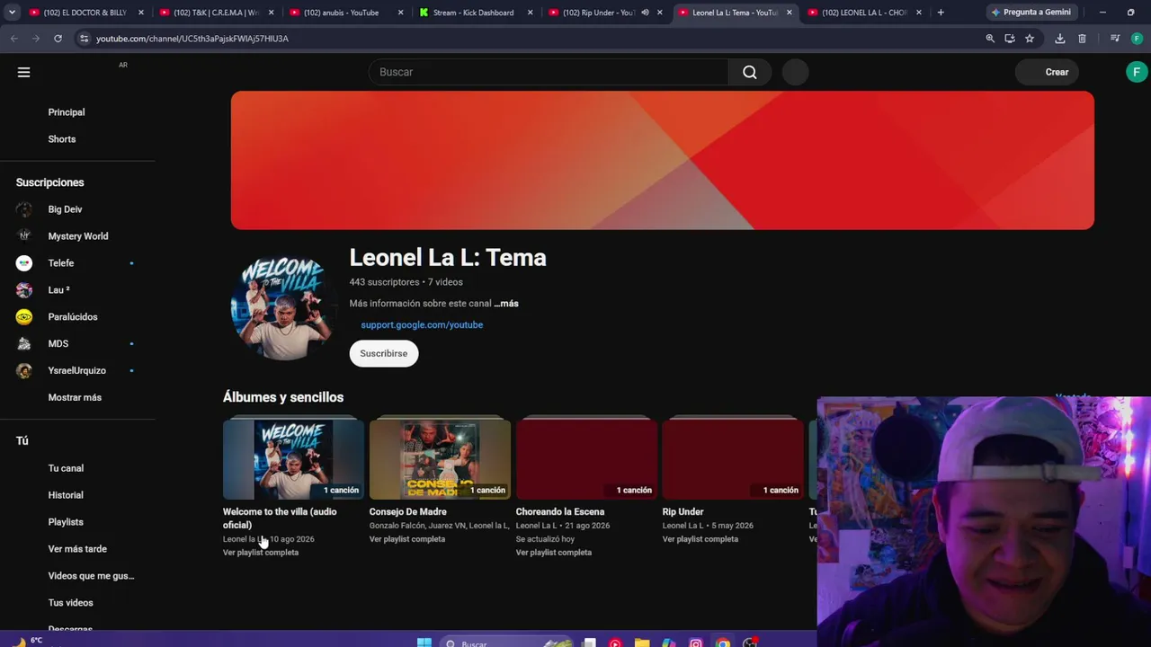The width and height of the screenshot is (1151, 647).
Task: Switch to the EL DOCTOR & BILLY tab
Action: (x=85, y=13)
